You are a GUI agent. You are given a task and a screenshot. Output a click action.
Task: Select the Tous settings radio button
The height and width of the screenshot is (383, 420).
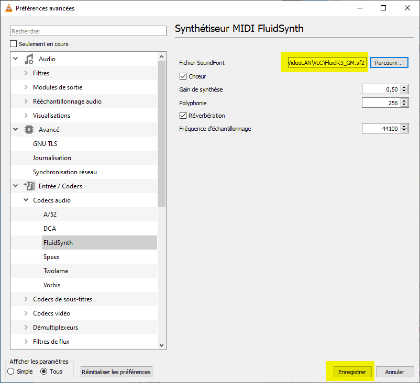(43, 371)
